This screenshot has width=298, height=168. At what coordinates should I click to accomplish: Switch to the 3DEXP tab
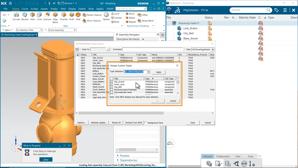[110, 9]
